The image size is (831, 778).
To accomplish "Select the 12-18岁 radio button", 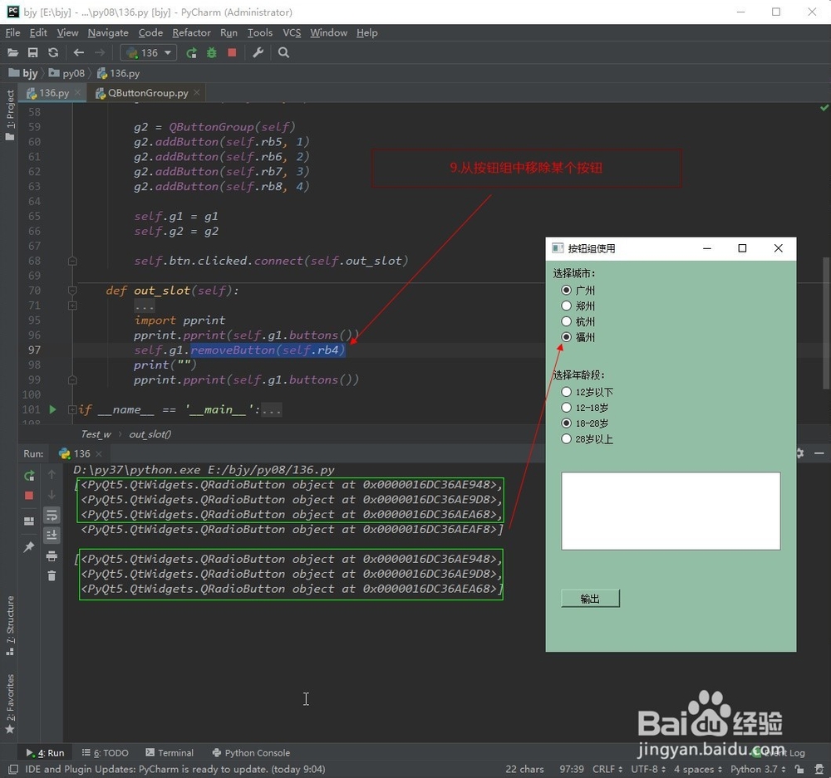I will 567,408.
